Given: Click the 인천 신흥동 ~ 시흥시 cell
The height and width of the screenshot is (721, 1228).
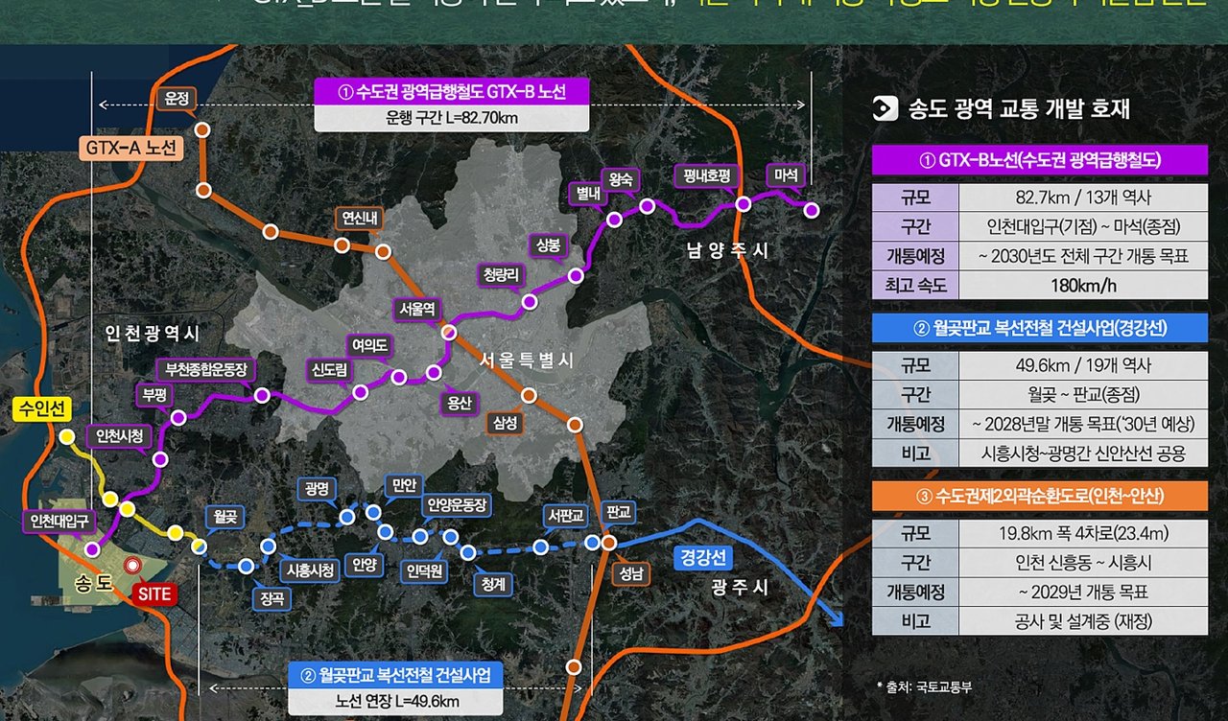Looking at the screenshot, I should pos(1083,563).
